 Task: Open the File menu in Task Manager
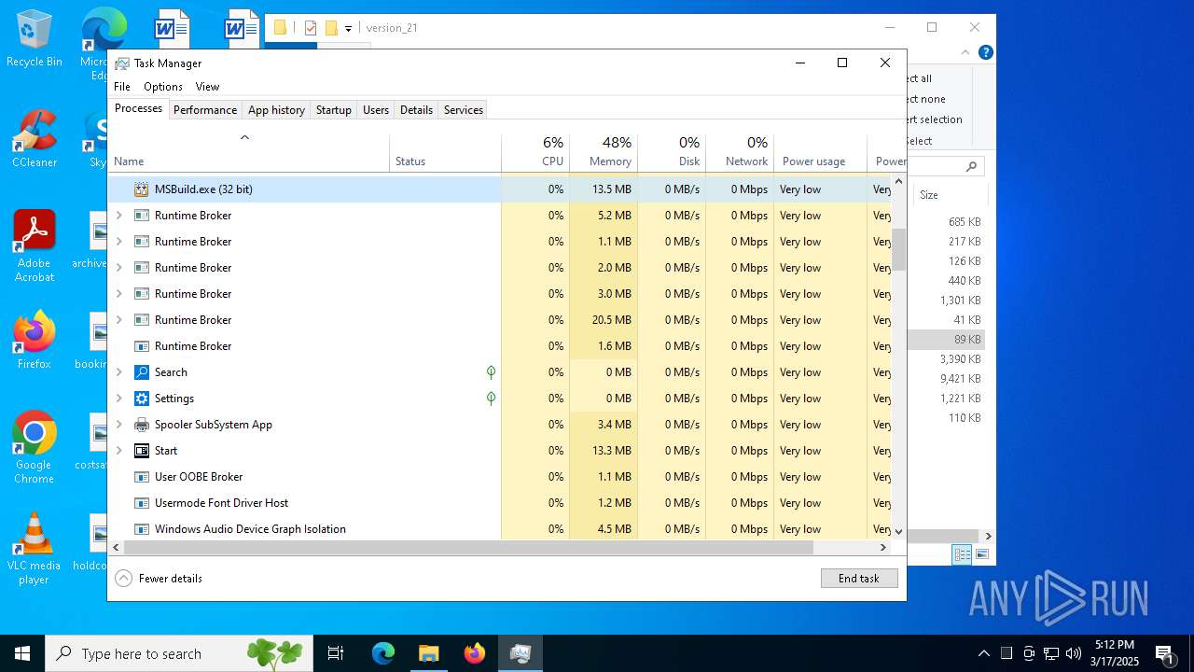122,87
